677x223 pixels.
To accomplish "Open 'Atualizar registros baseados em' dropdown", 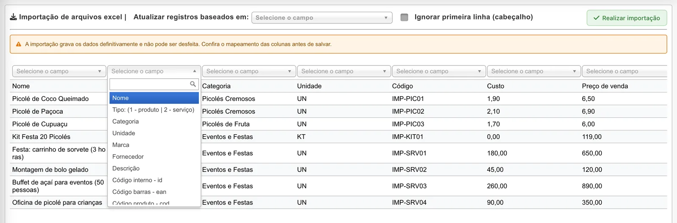I will tap(322, 18).
